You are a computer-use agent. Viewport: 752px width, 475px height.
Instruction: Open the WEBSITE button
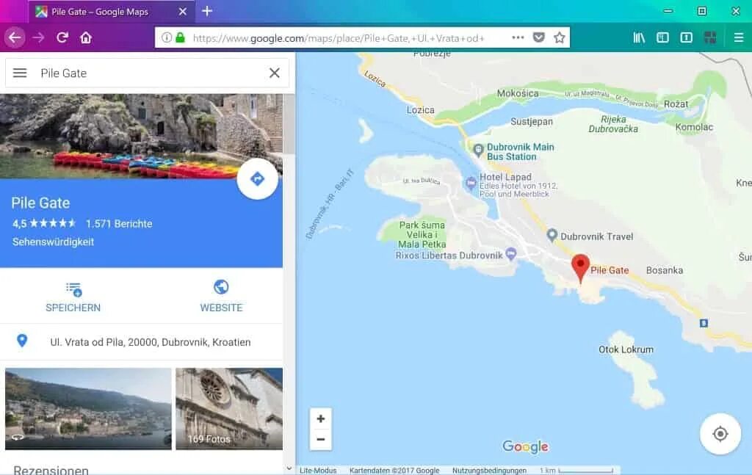(221, 297)
